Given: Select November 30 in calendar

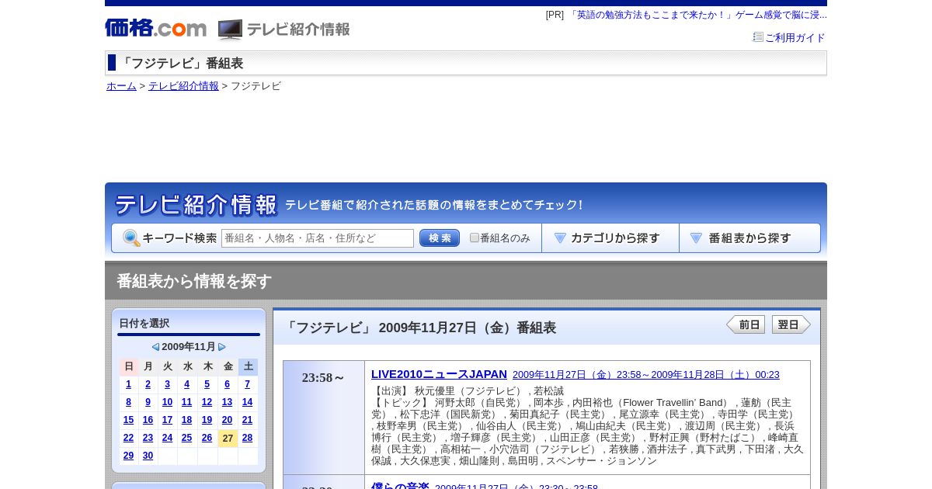Looking at the screenshot, I should (148, 456).
